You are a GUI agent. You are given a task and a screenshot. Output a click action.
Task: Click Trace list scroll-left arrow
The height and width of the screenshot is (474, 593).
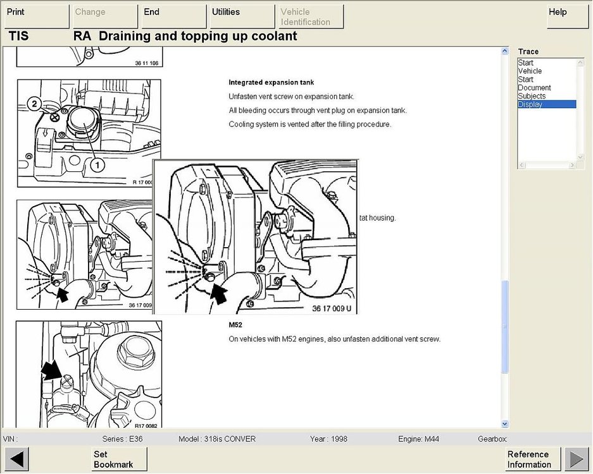click(521, 165)
